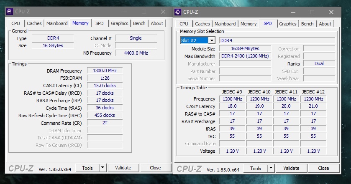The image size is (351, 184).
Task: Minimize the right CPU-Z window
Action: (293, 12)
